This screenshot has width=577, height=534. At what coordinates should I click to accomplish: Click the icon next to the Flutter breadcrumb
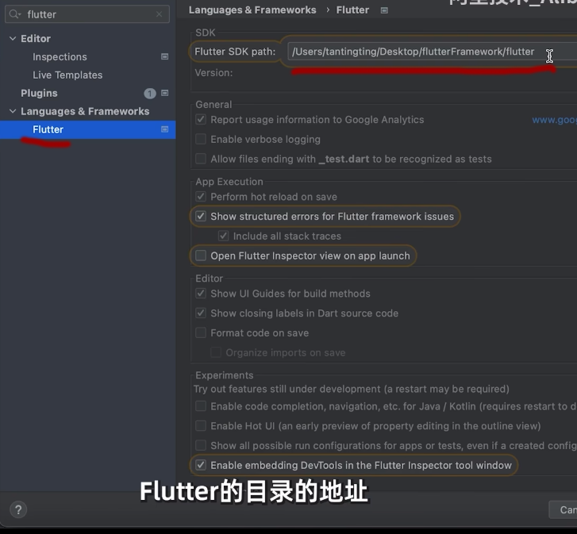tap(384, 10)
